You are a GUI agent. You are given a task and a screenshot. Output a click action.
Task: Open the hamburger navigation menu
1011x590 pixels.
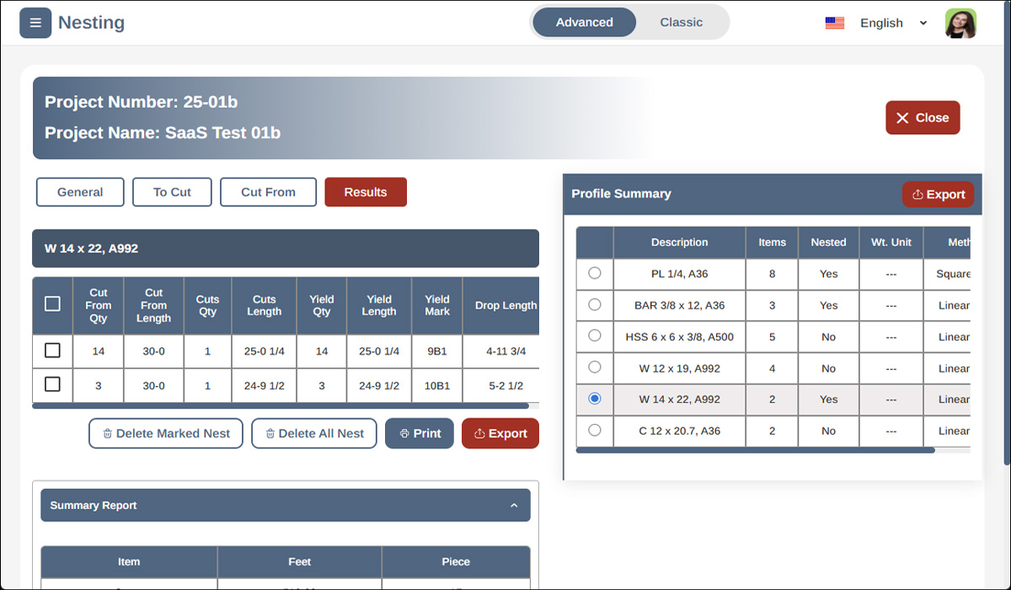coord(35,23)
